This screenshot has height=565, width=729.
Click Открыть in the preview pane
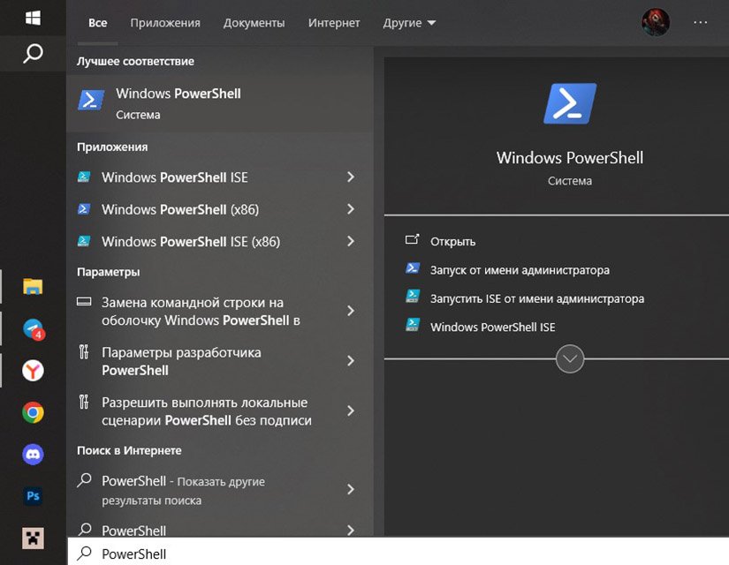click(x=452, y=242)
